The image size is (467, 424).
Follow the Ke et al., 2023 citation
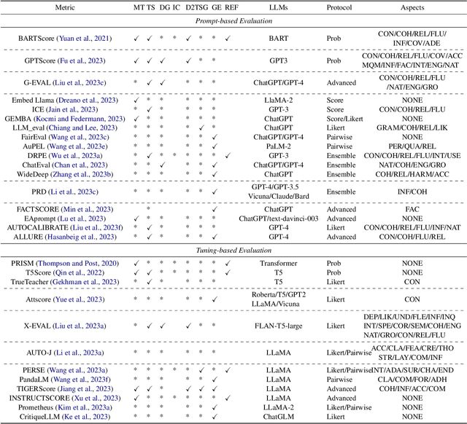pos(85,417)
